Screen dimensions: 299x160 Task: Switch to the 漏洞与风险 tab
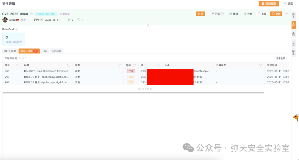29,51
